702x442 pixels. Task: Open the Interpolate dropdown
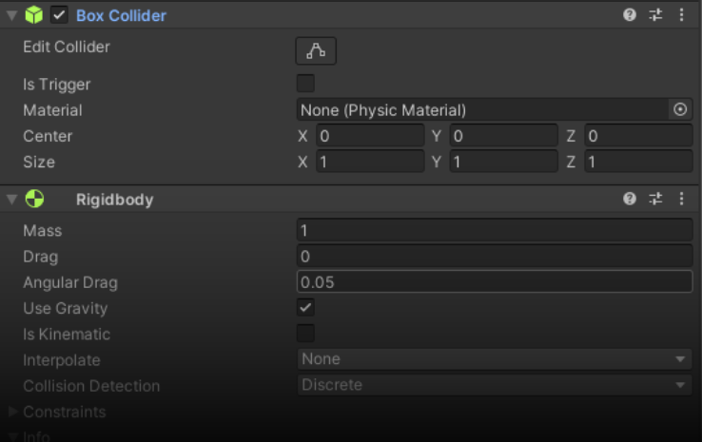coord(495,359)
